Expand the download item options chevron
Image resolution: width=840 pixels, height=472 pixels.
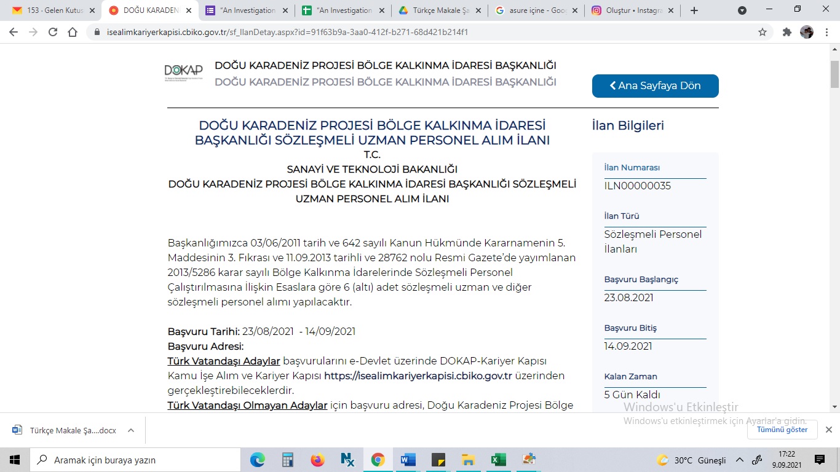[x=131, y=430]
